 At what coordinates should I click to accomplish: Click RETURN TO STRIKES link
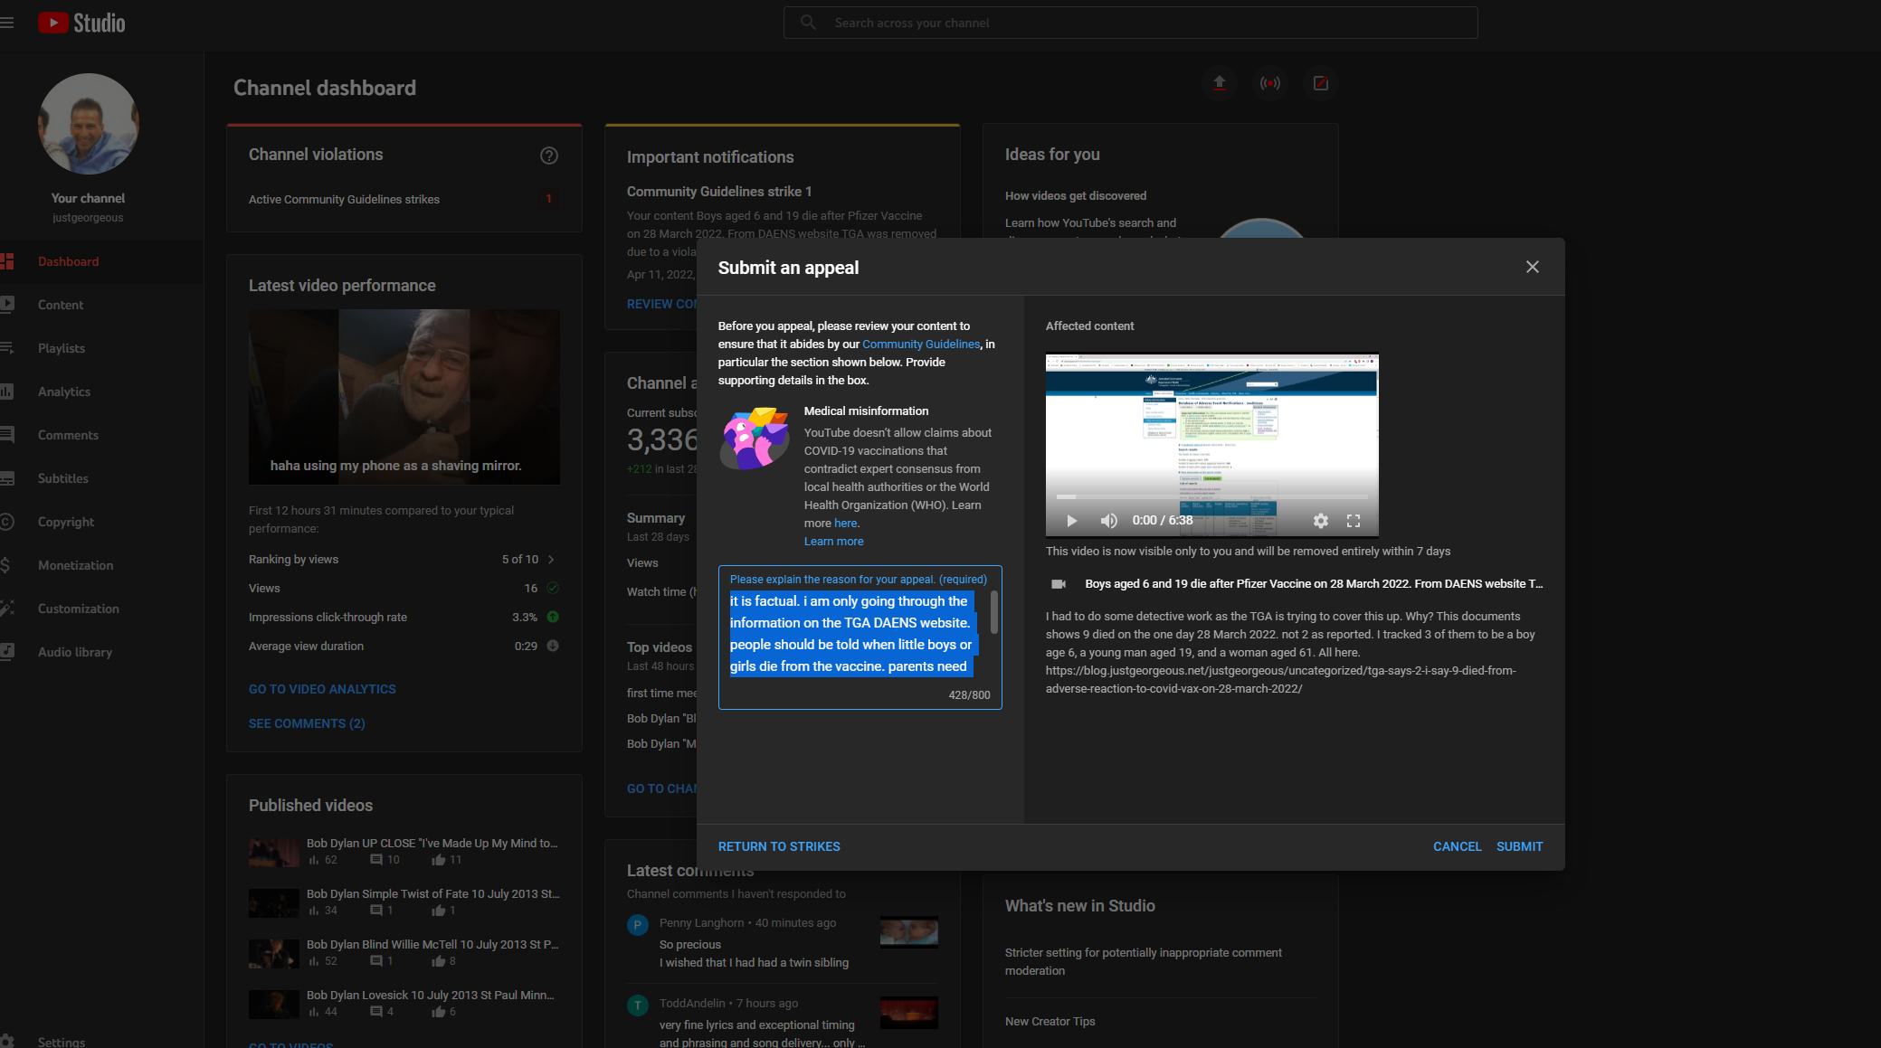coord(779,847)
